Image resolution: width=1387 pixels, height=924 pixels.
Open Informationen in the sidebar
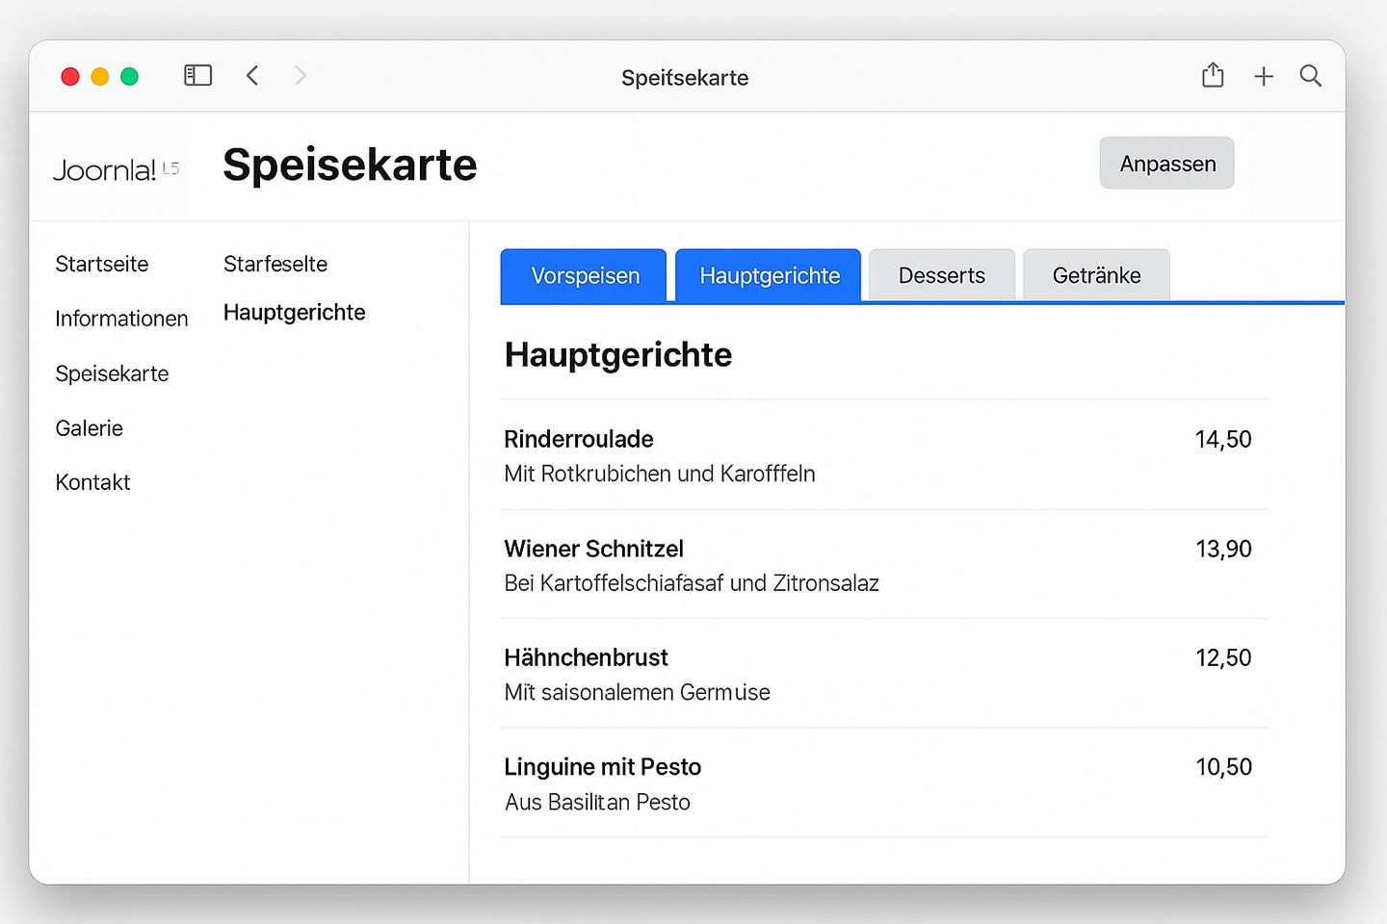tap(121, 319)
